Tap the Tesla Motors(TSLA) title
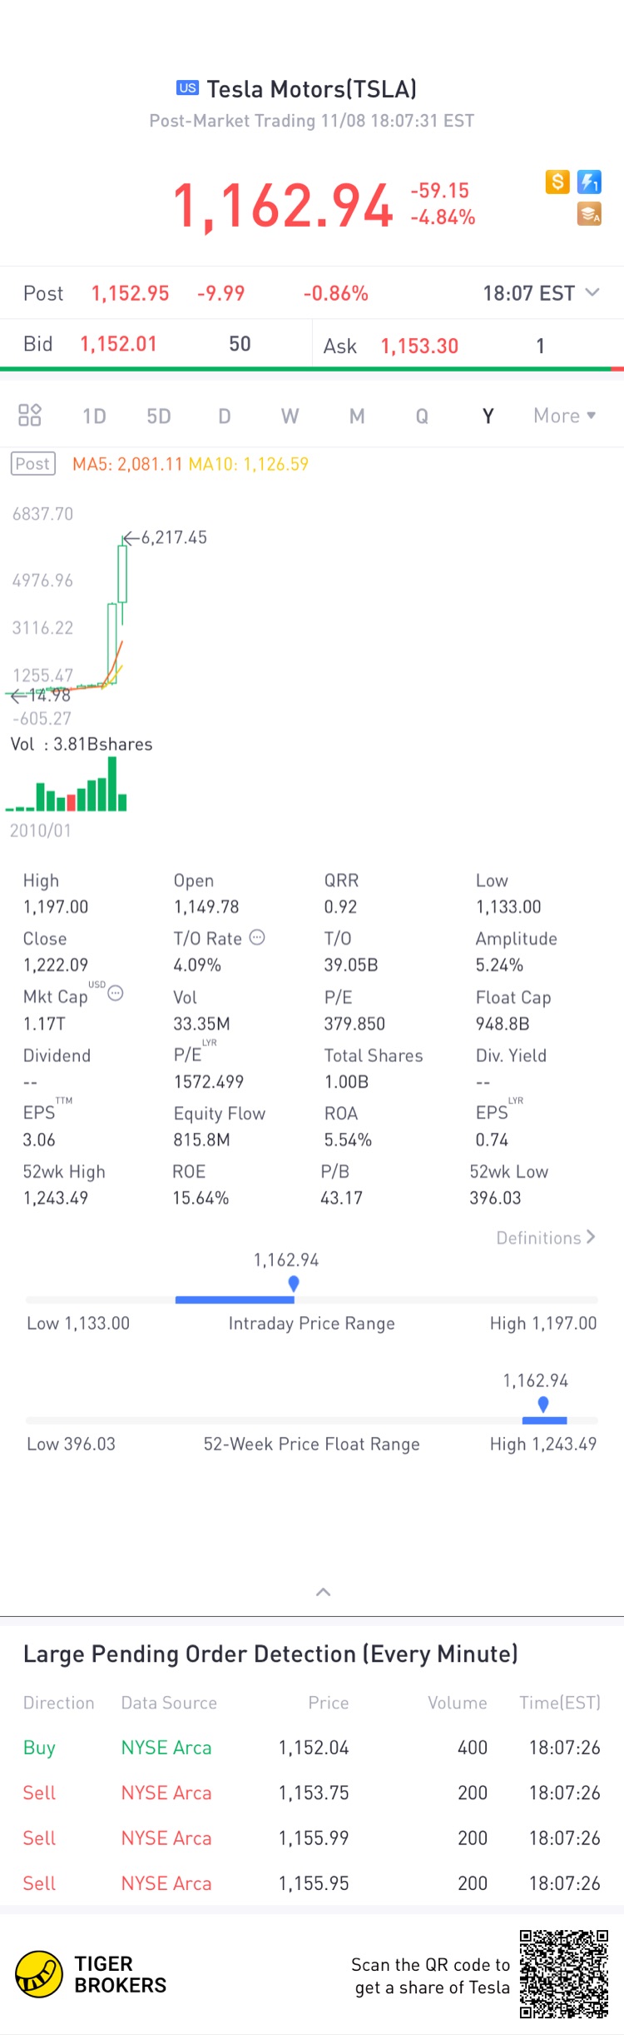 (311, 88)
